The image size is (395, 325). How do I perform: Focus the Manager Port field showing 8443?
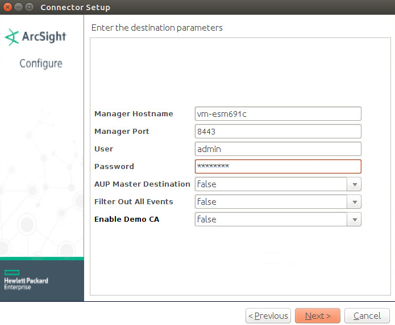[277, 132]
